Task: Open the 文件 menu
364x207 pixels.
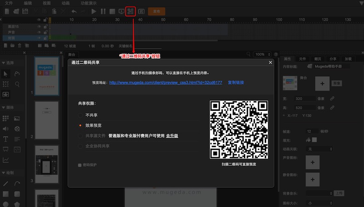Action: (x=9, y=3)
